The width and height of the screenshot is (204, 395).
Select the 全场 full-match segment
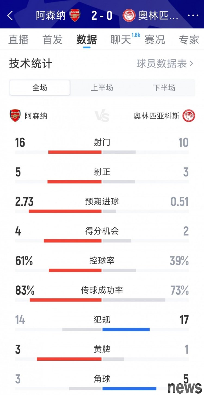coord(40,88)
